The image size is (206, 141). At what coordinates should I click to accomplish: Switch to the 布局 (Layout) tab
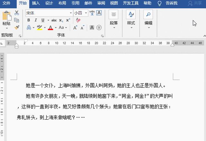[x=62, y=3]
